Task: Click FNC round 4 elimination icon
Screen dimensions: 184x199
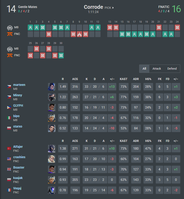Action: (x=49, y=34)
